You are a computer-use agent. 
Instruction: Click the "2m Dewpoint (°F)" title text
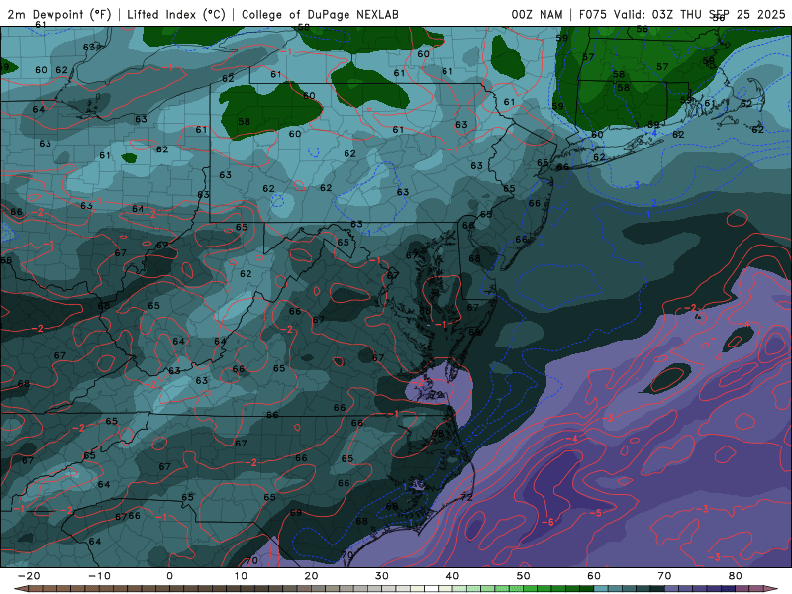pyautogui.click(x=59, y=15)
